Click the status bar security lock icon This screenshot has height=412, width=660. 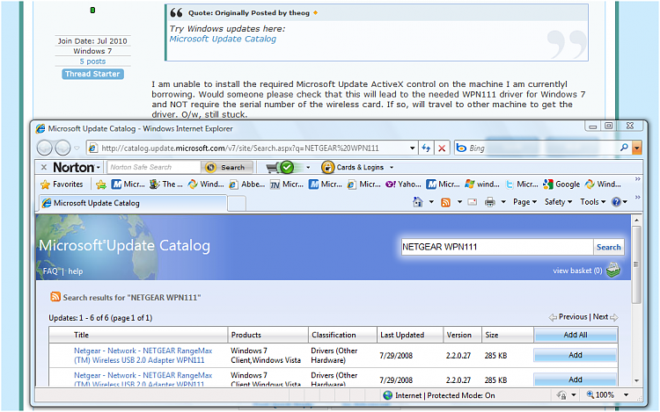[561, 394]
